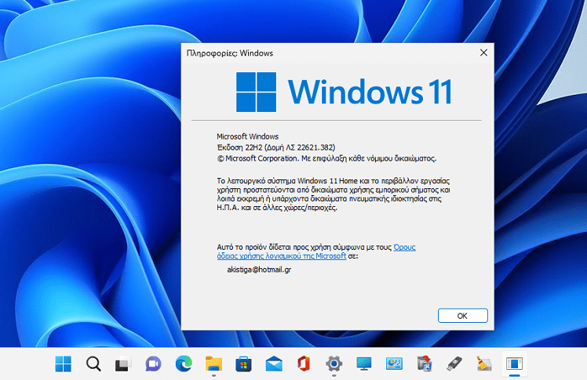Click the Windows 11 Home paragraph text

(x=334, y=194)
